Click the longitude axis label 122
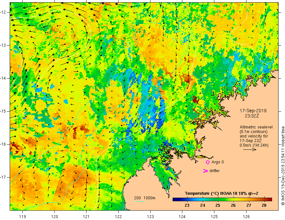The height and width of the screenshot is (220, 285). 118,216
